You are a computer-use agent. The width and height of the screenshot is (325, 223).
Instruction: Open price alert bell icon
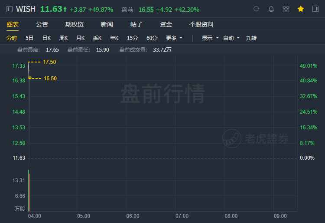(271, 9)
